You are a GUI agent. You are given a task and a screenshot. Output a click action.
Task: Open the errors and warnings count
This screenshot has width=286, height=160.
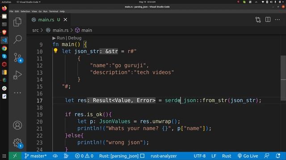pos(84,156)
